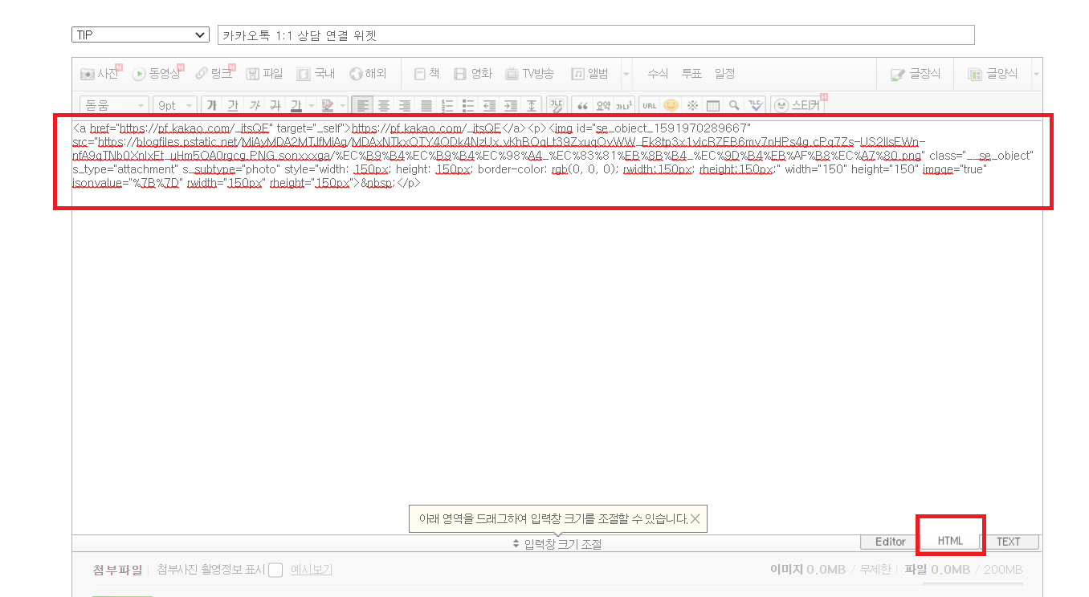Toggle bold text formatting
1089x597 pixels.
click(x=212, y=105)
